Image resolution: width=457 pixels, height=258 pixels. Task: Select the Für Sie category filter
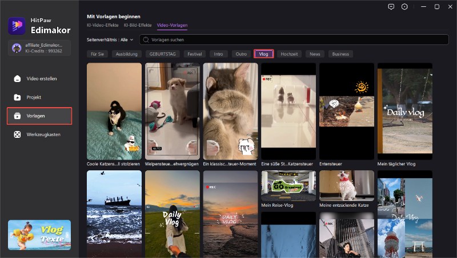(98, 54)
